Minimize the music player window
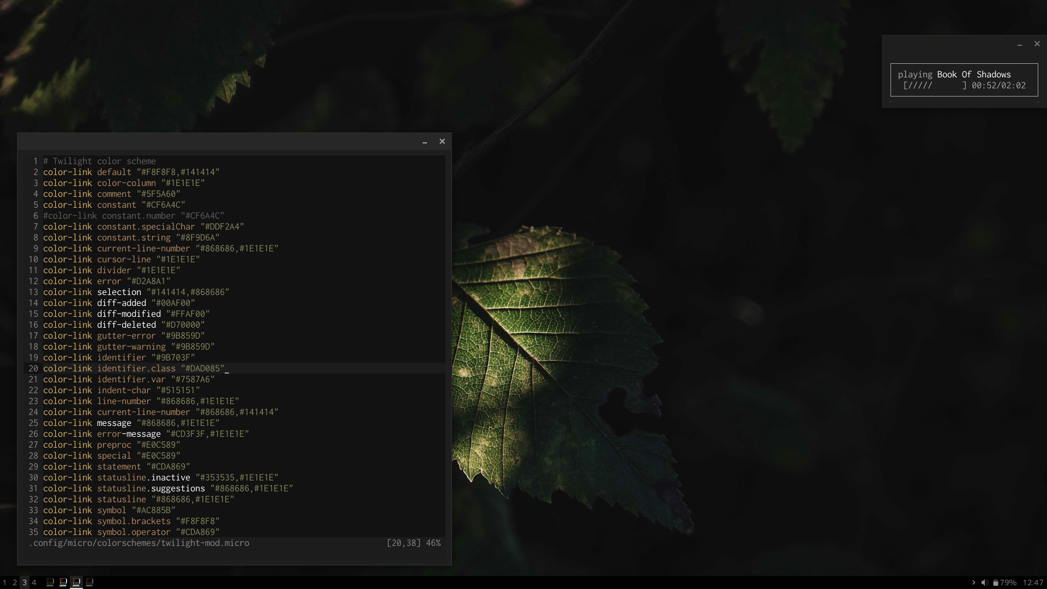The height and width of the screenshot is (589, 1047). click(1020, 45)
